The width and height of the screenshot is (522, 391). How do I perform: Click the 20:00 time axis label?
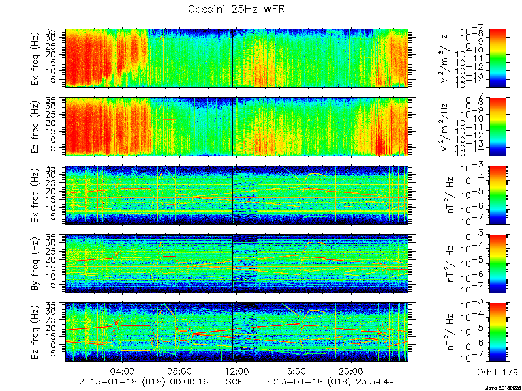click(x=351, y=371)
